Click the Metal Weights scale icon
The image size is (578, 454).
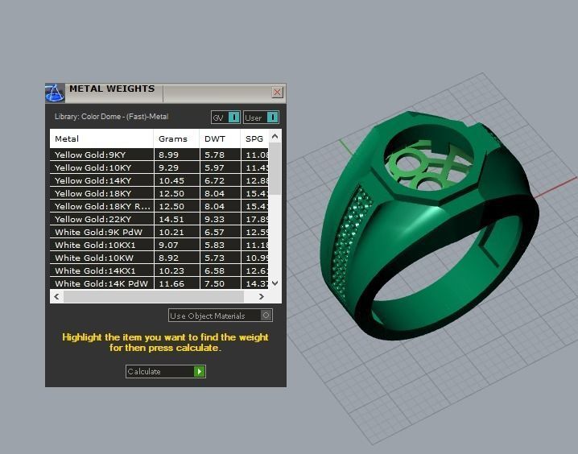coord(55,93)
